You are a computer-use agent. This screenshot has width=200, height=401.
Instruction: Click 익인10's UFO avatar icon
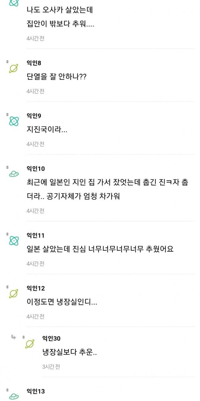[x=14, y=174]
